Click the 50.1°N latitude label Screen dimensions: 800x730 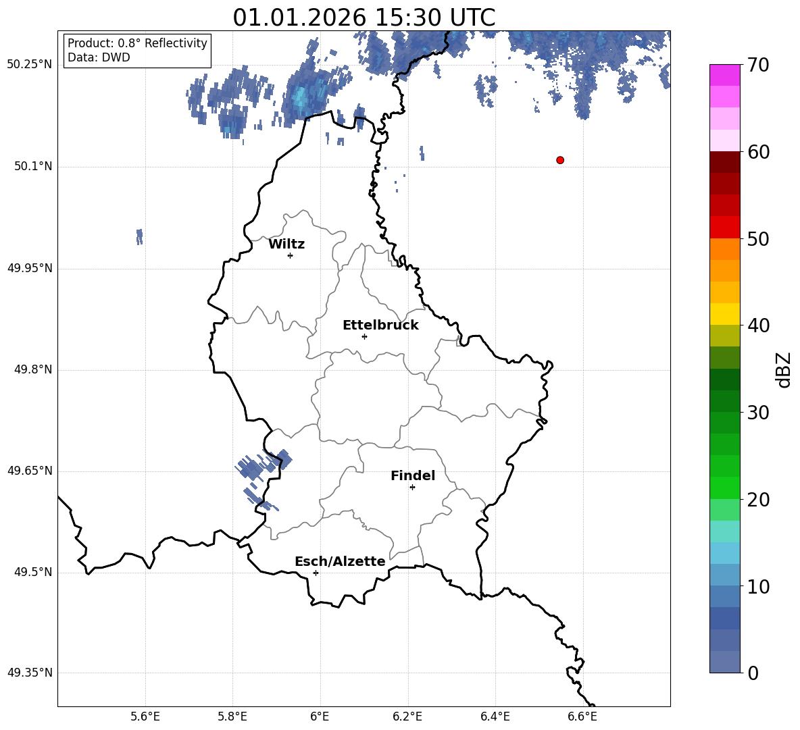click(x=33, y=167)
